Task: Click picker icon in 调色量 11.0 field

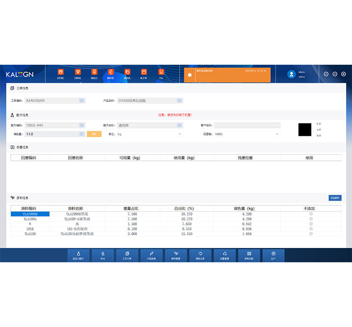Action: [81, 134]
